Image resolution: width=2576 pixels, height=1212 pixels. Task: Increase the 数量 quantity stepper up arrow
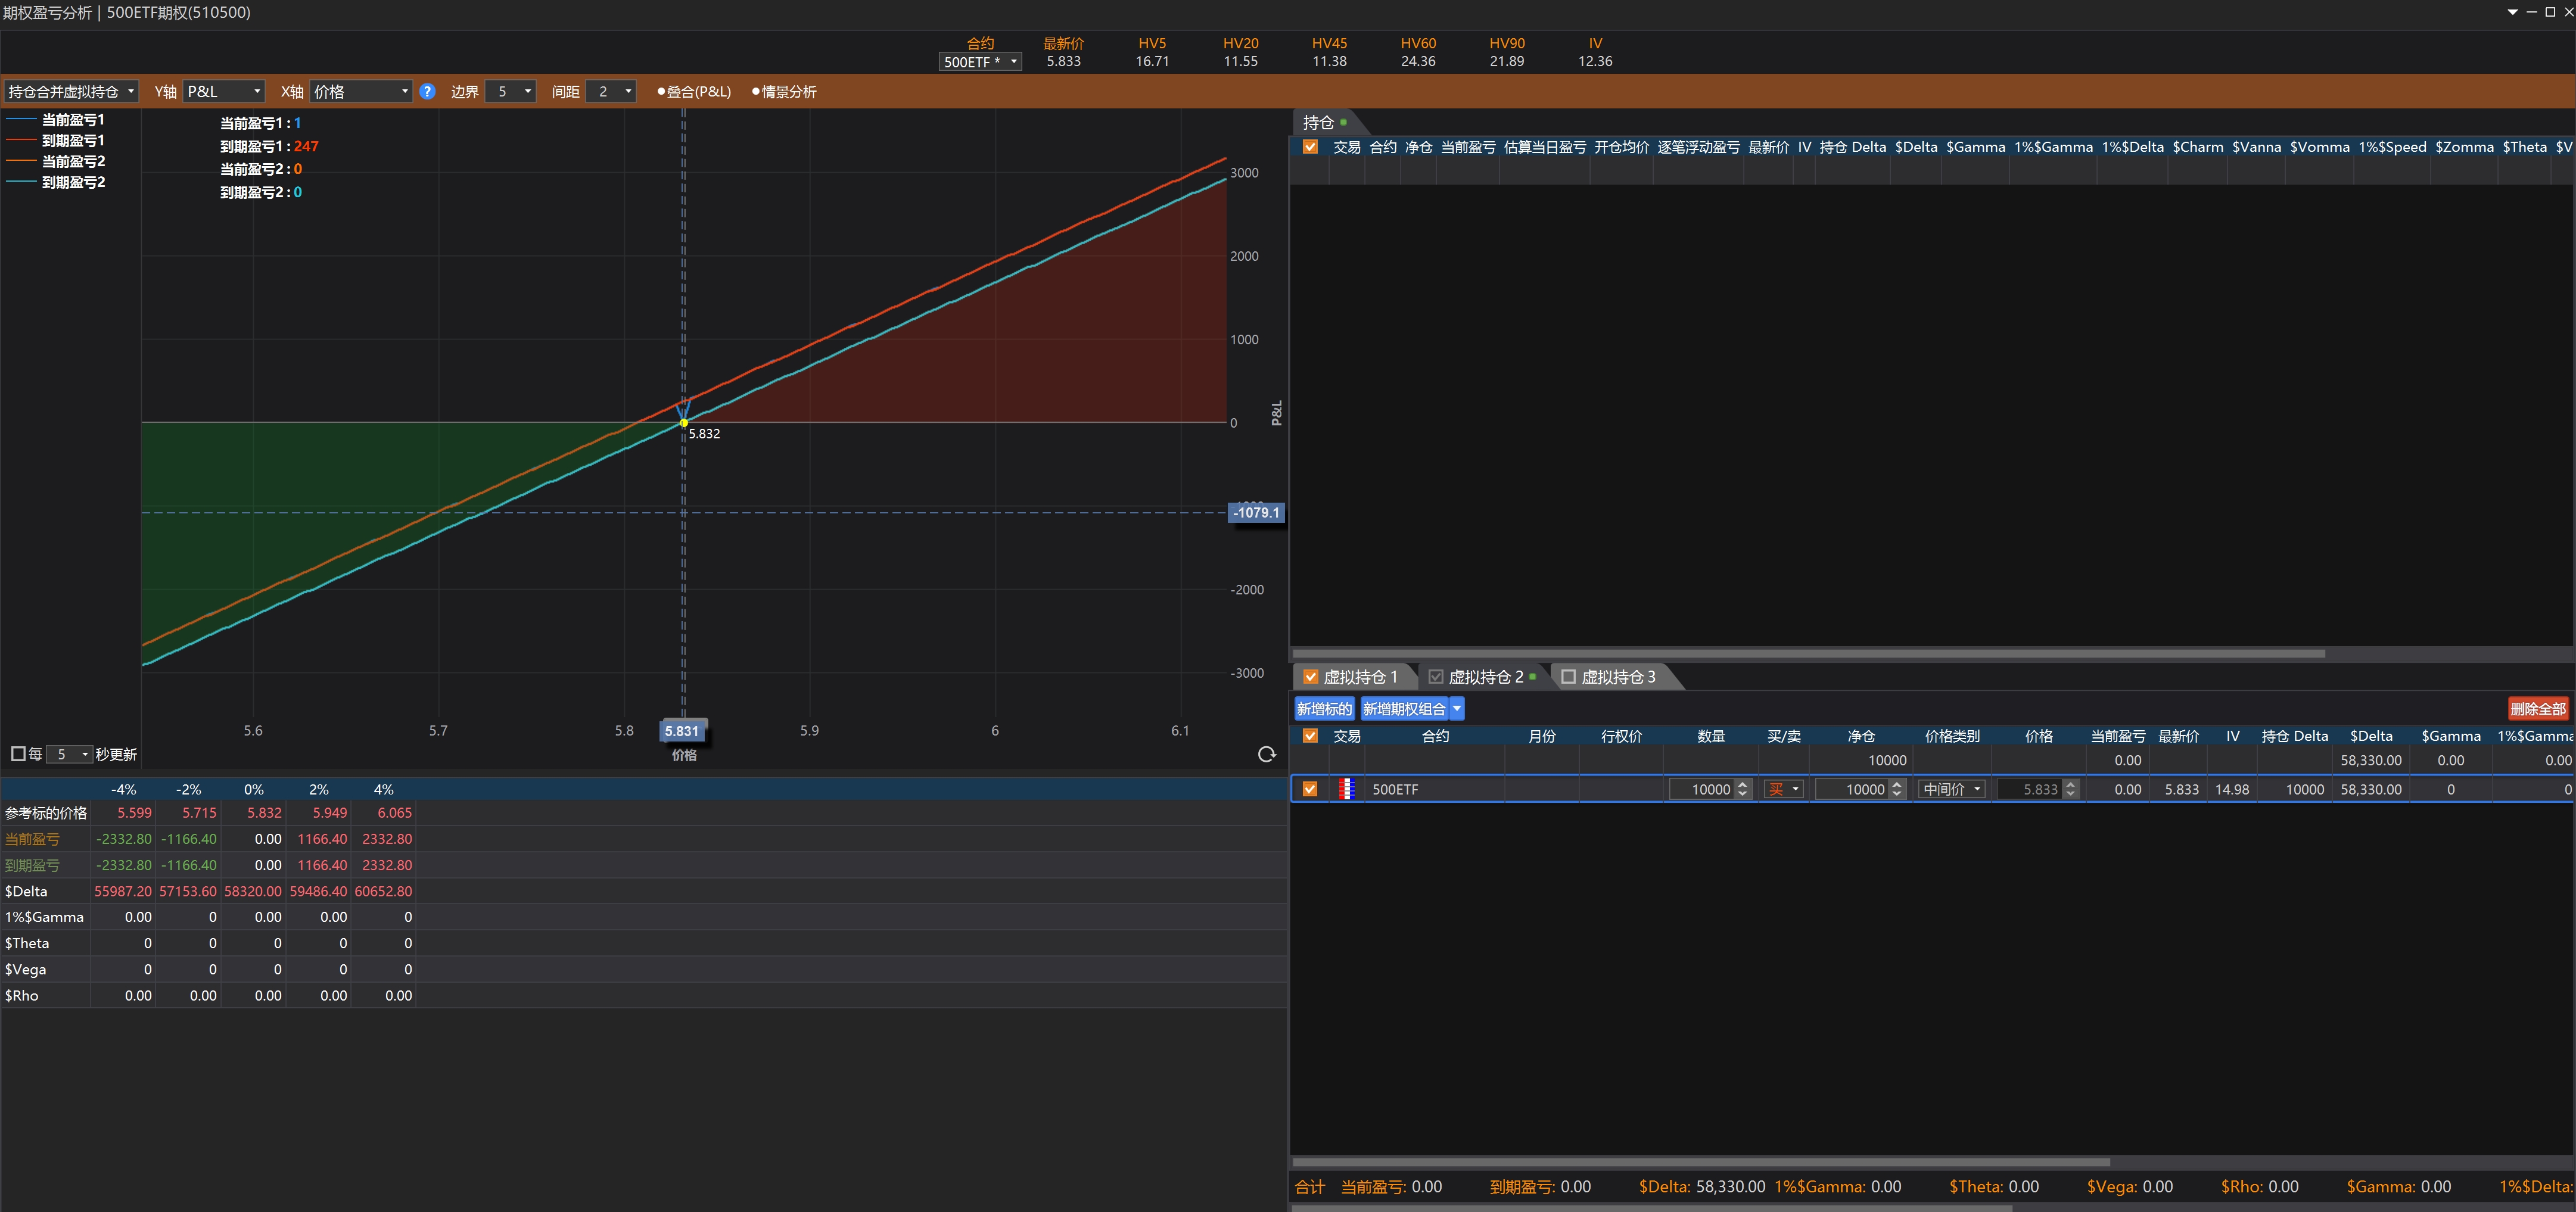pyautogui.click(x=1743, y=784)
